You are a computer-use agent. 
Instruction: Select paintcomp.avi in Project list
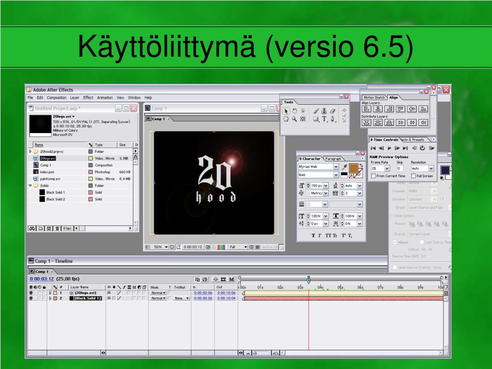click(x=50, y=179)
